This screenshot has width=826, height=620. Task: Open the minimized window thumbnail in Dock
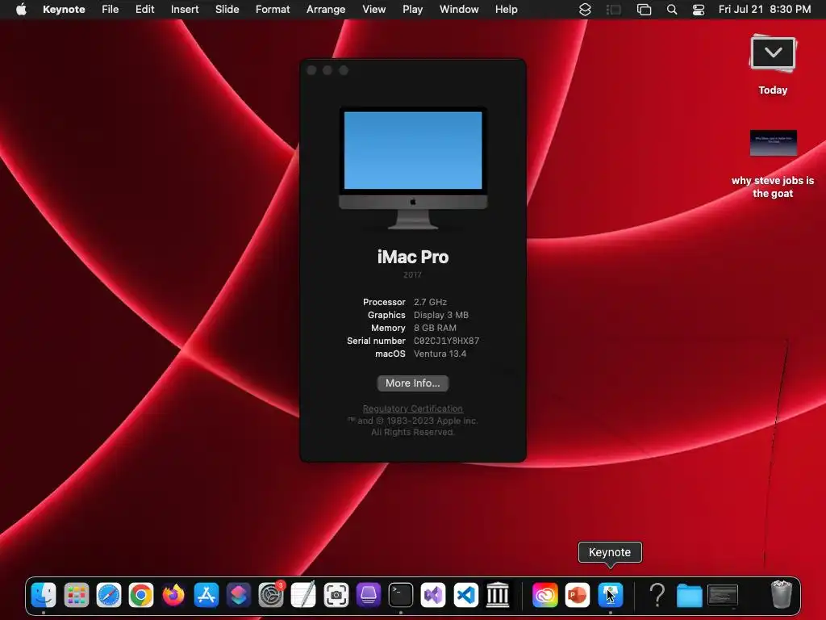click(x=722, y=595)
